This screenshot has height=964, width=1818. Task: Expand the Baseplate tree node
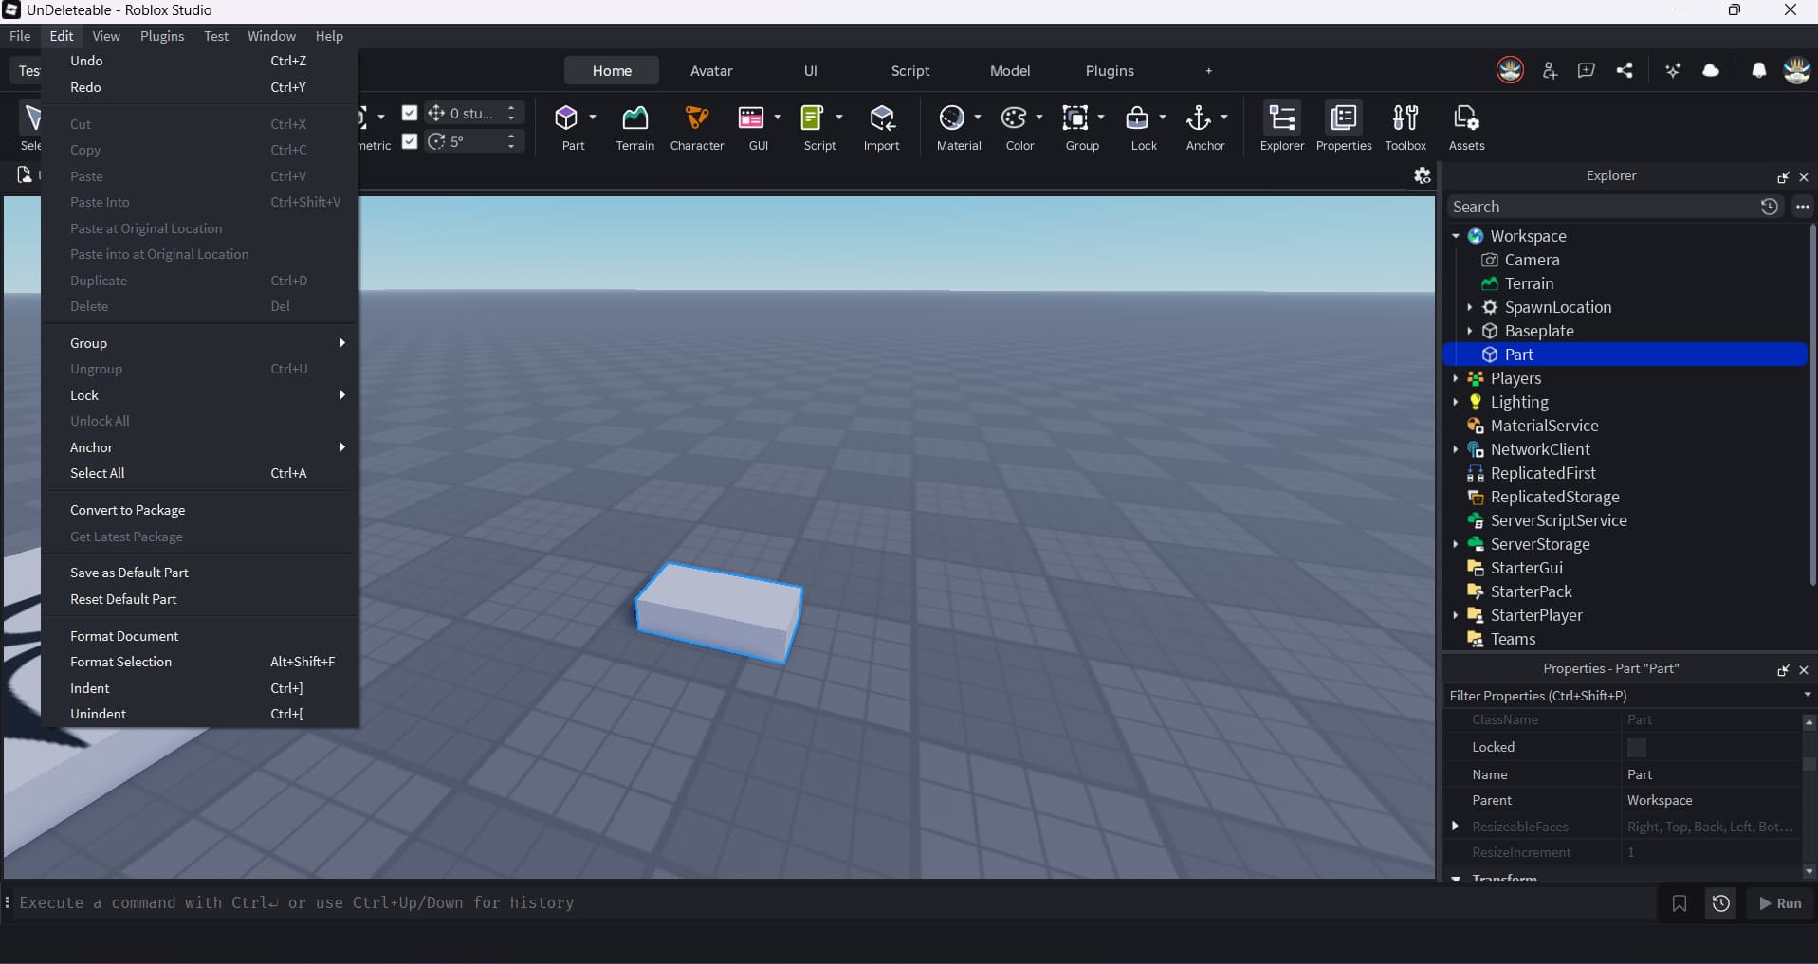tap(1469, 331)
